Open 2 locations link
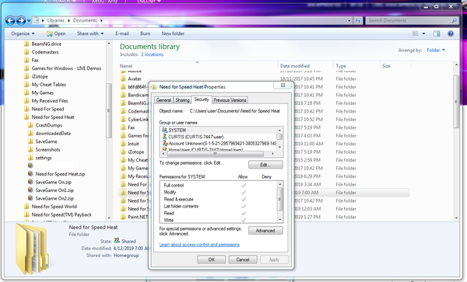This screenshot has height=282, width=467. pos(153,54)
